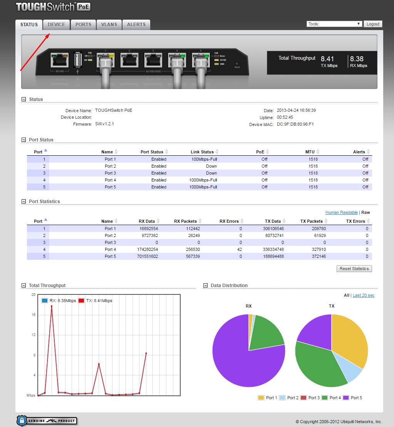
Task: Switch to the Device tab
Action: [x=56, y=24]
